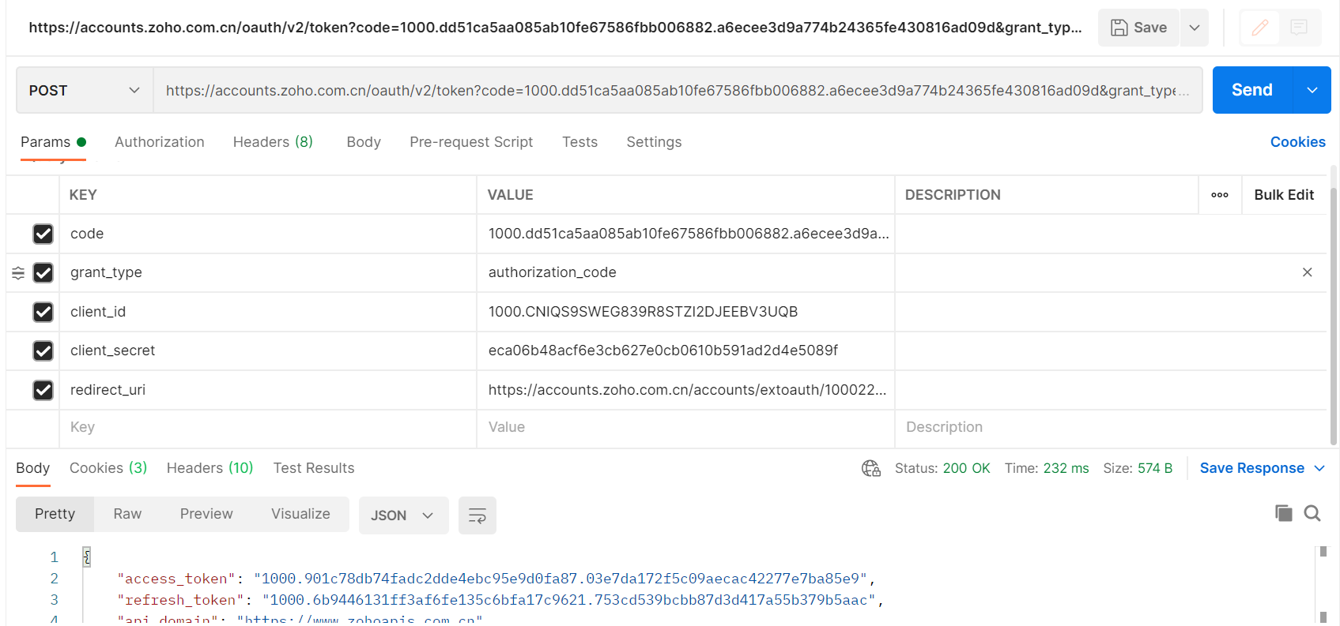Uncheck the client_id parameter checkbox
1340x626 pixels.
(x=43, y=312)
